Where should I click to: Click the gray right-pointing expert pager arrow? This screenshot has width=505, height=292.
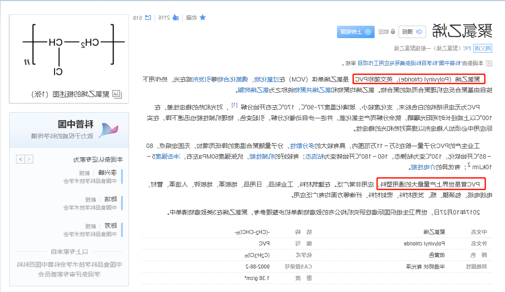tap(29, 159)
